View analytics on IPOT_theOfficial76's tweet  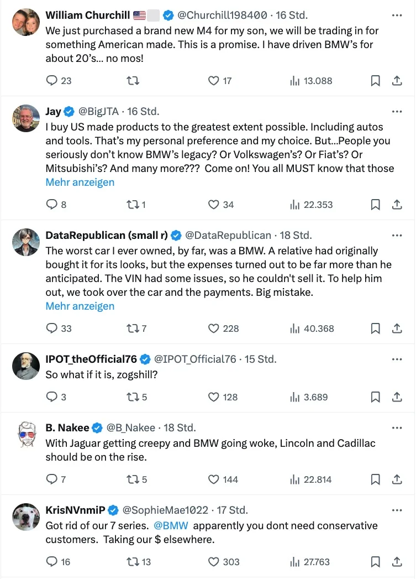click(x=296, y=397)
